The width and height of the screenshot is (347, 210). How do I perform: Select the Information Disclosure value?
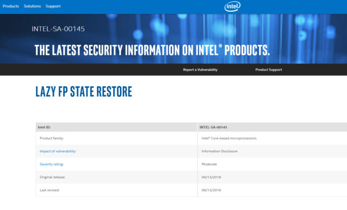[x=219, y=151]
